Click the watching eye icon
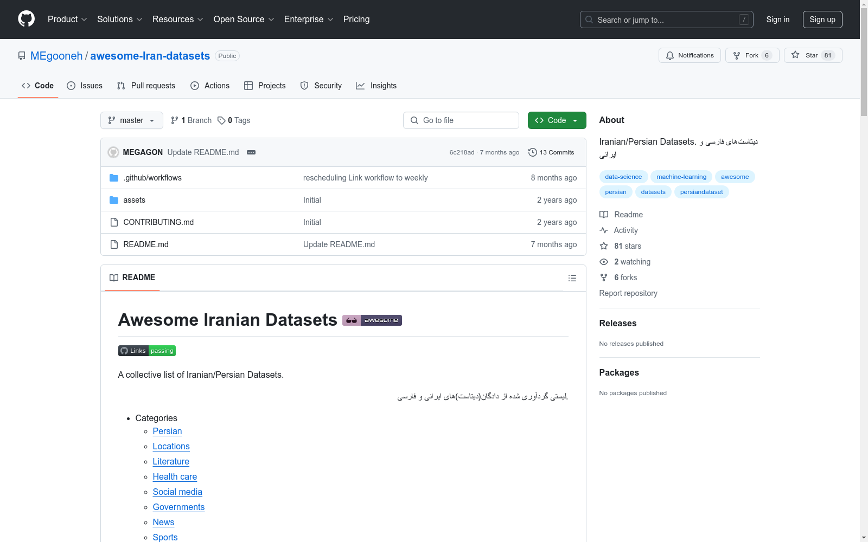Screen dimensions: 868x542 pos(604,262)
